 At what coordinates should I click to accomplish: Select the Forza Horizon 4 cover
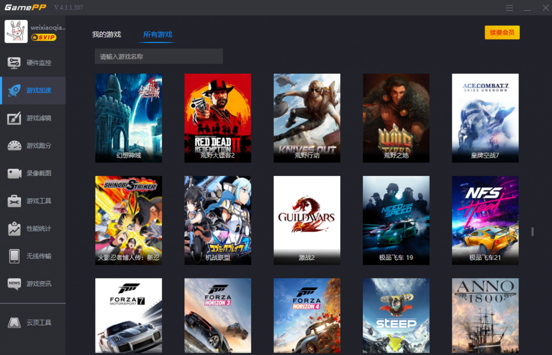click(x=307, y=316)
